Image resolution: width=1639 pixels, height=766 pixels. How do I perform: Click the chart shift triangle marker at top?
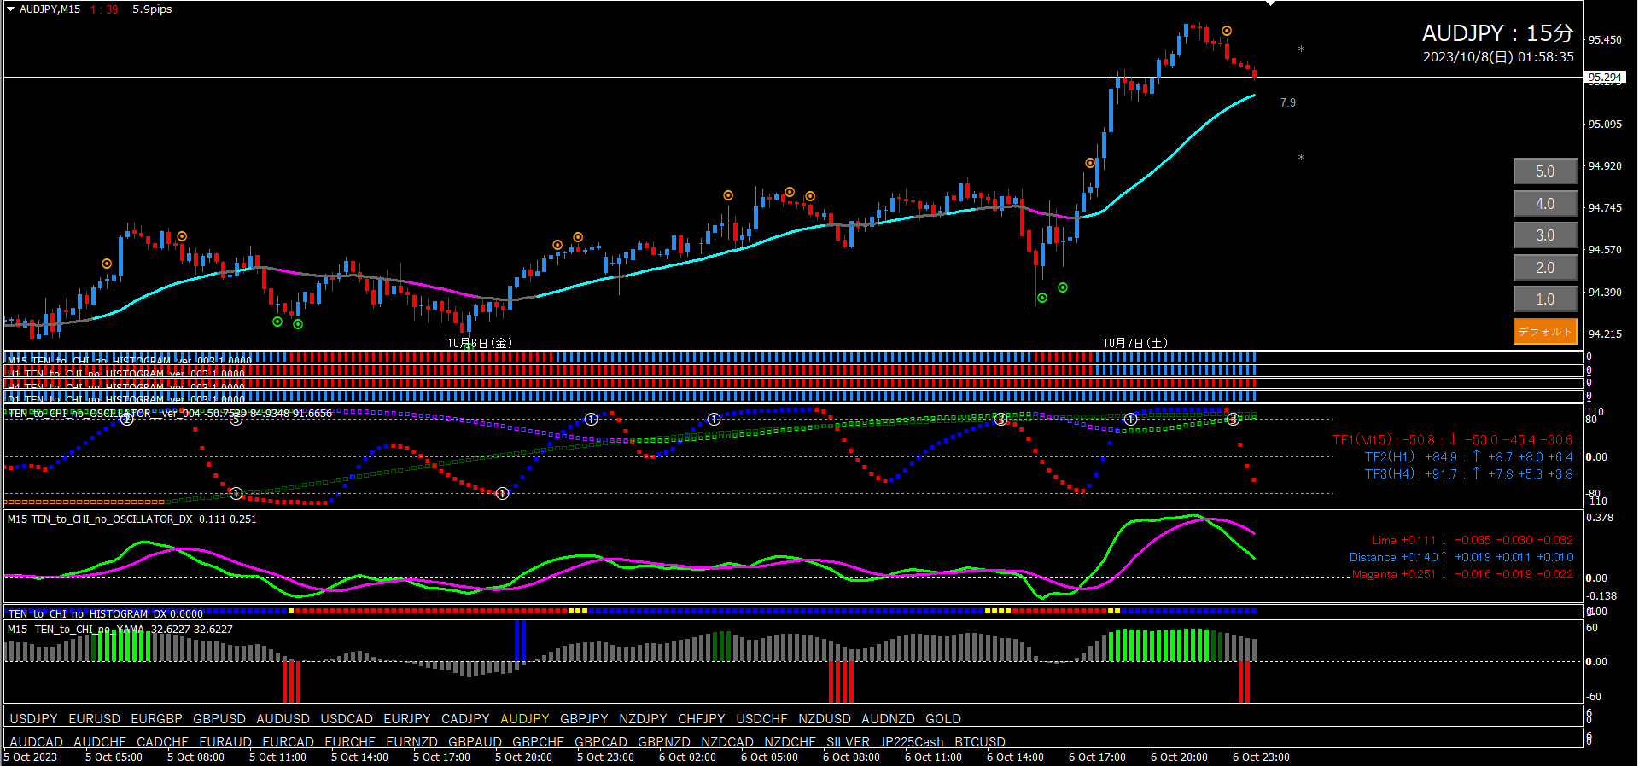(1270, 3)
